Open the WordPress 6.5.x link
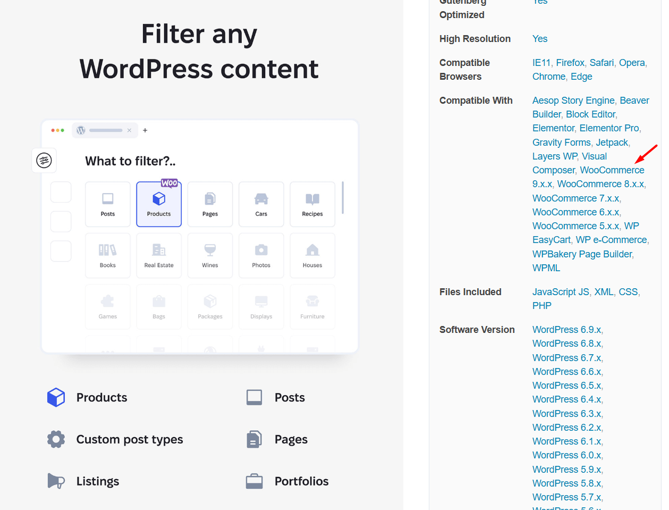Image resolution: width=669 pixels, height=510 pixels. pos(566,386)
